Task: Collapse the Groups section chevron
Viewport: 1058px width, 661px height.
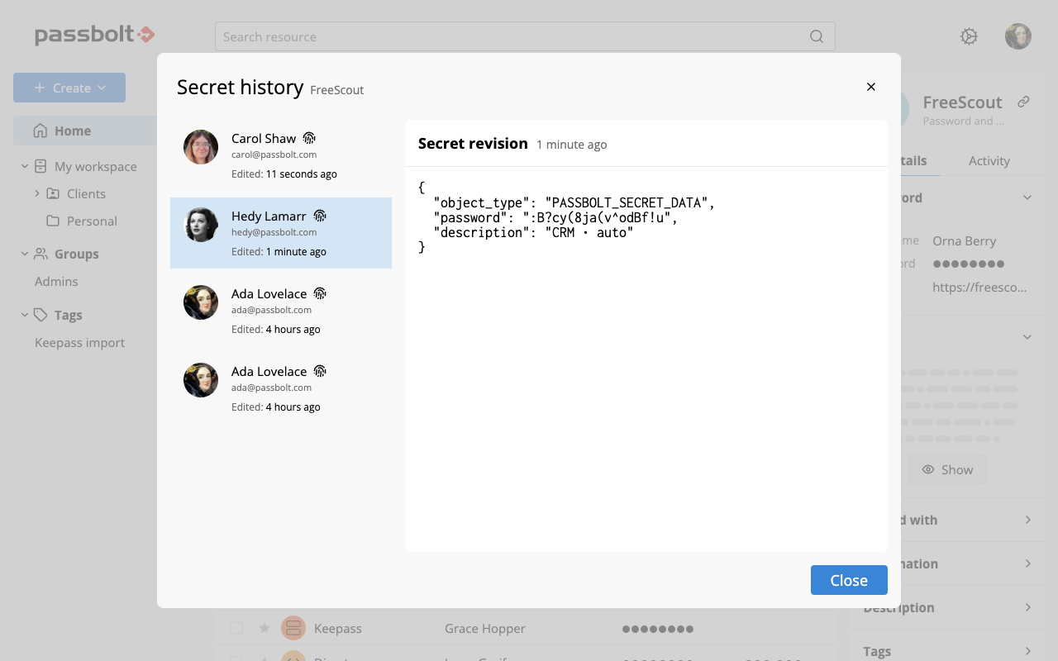Action: click(x=25, y=254)
